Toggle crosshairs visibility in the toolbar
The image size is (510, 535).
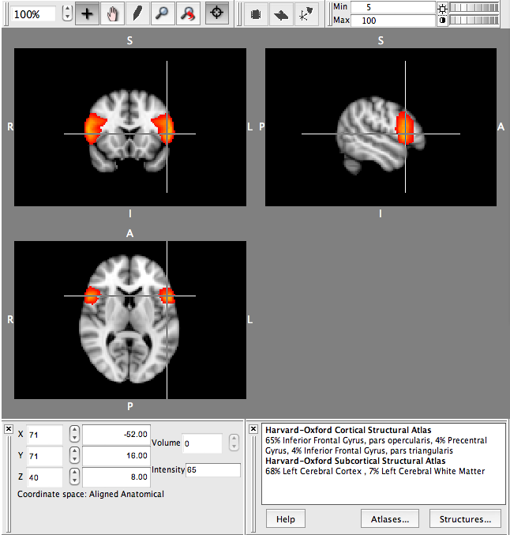(x=216, y=14)
